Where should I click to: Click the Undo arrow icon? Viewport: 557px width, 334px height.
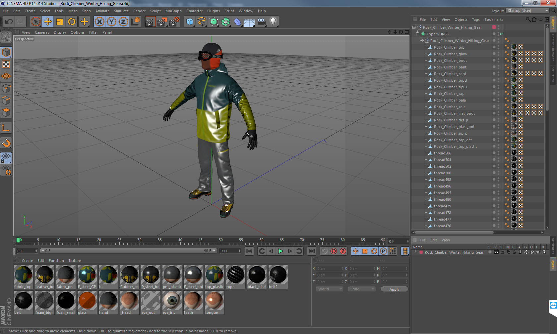point(9,22)
